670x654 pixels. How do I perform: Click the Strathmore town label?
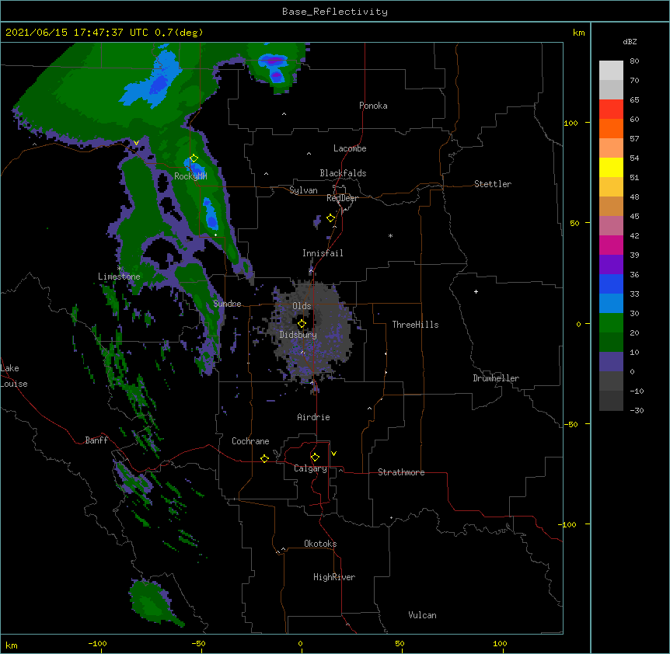(401, 472)
